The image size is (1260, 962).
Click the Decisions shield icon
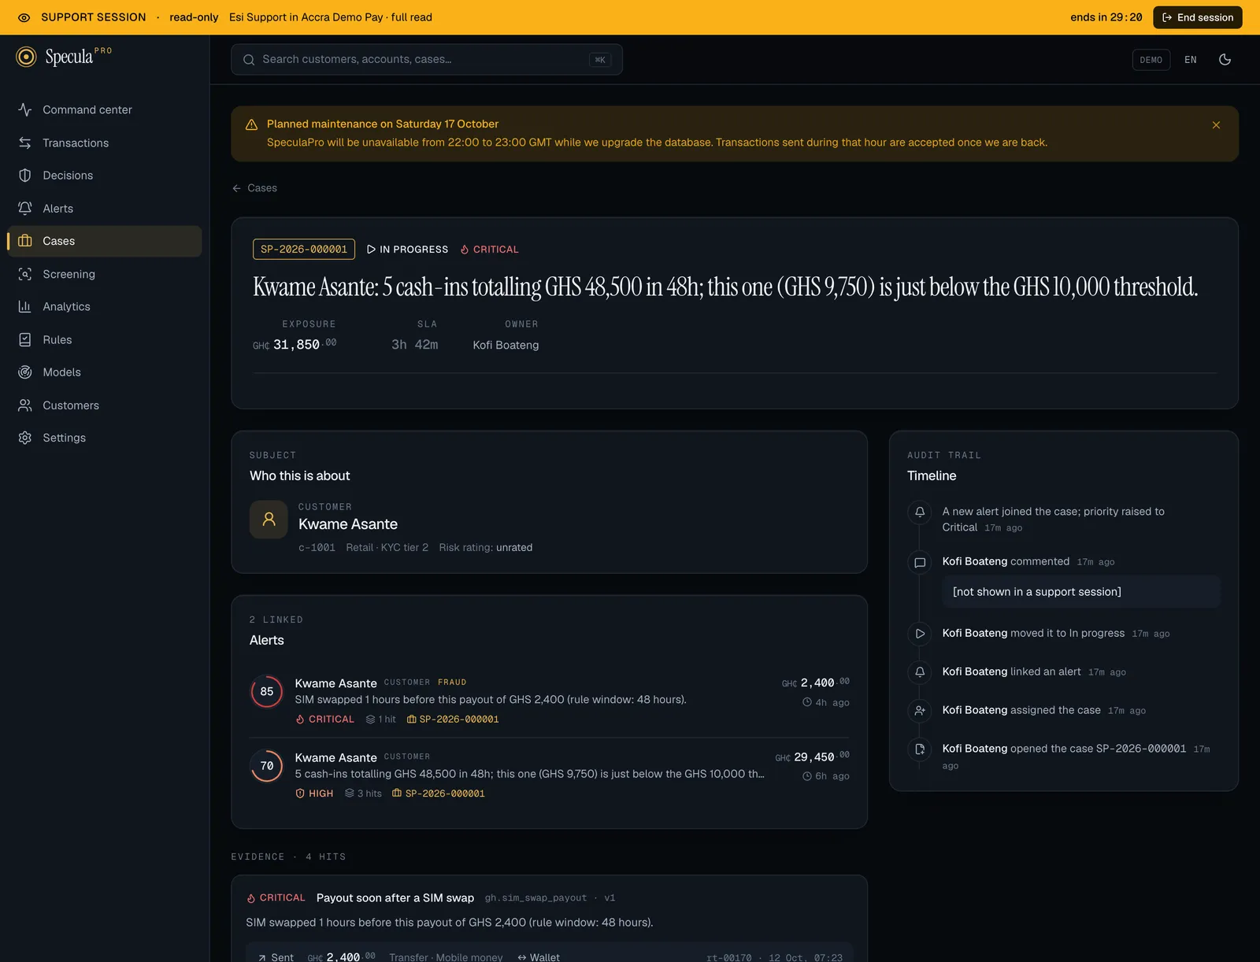pyautogui.click(x=25, y=176)
